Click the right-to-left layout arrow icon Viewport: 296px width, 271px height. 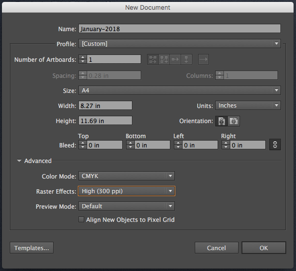pos(203,59)
